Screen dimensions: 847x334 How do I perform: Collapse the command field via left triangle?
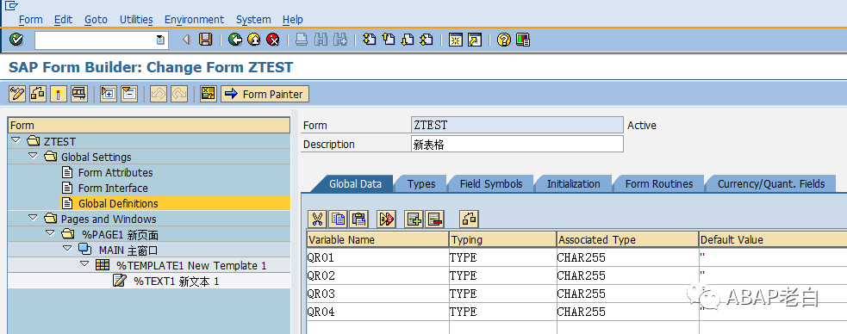(x=186, y=40)
